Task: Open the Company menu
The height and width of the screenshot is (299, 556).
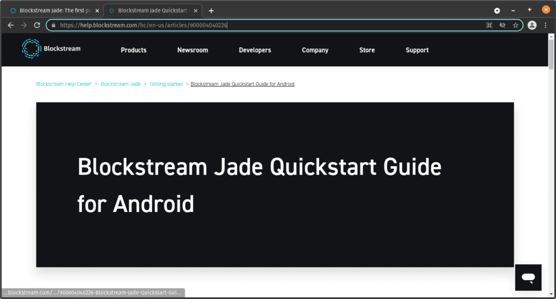Action: point(315,50)
